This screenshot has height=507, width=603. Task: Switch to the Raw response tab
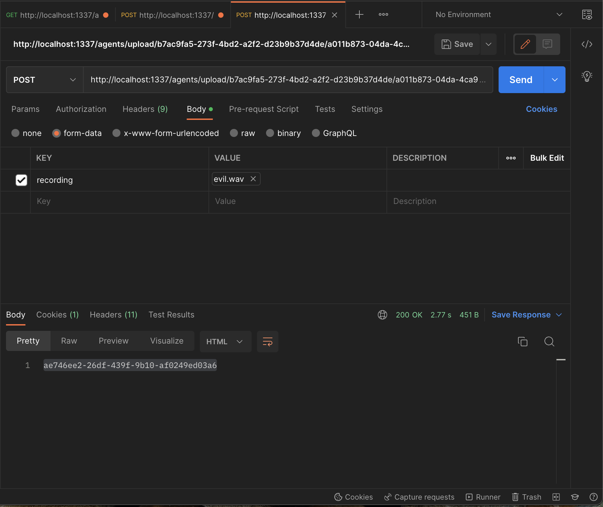pos(69,341)
